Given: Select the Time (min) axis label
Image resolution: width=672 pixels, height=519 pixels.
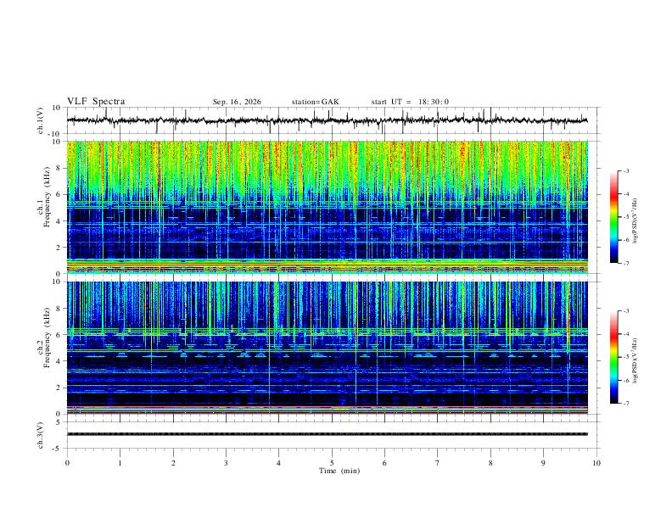Looking at the screenshot, I should (x=339, y=471).
